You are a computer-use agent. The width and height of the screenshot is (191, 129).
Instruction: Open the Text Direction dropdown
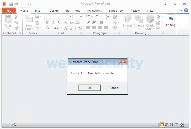[116, 17]
